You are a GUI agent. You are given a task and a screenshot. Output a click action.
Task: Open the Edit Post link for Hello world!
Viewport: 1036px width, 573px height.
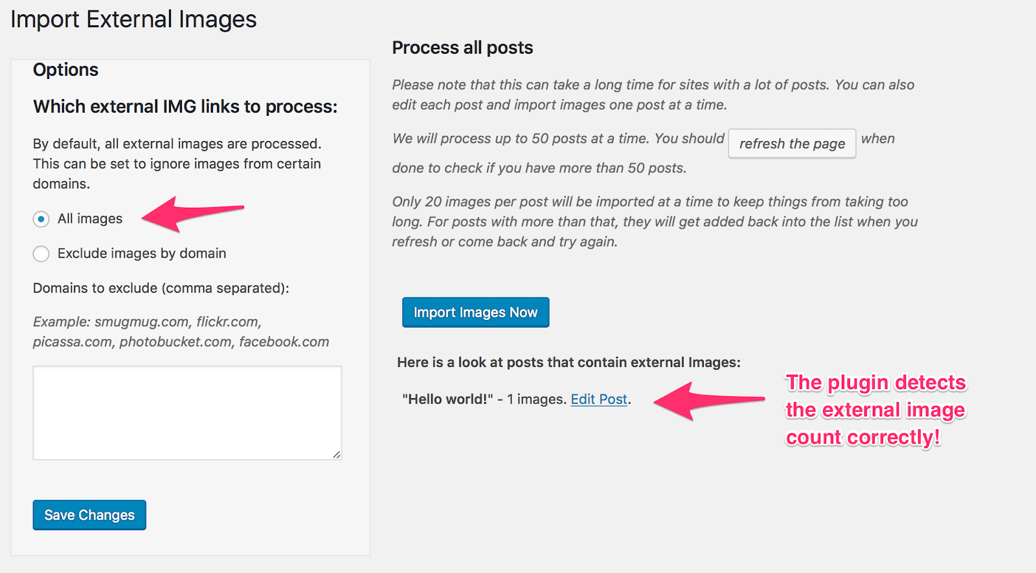[599, 399]
